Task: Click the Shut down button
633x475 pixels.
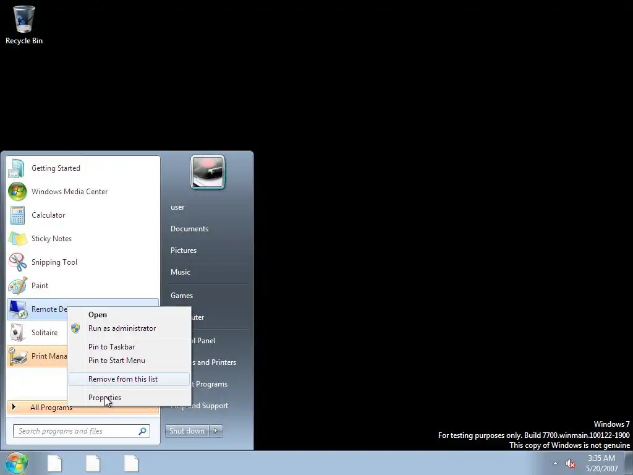Action: click(187, 431)
